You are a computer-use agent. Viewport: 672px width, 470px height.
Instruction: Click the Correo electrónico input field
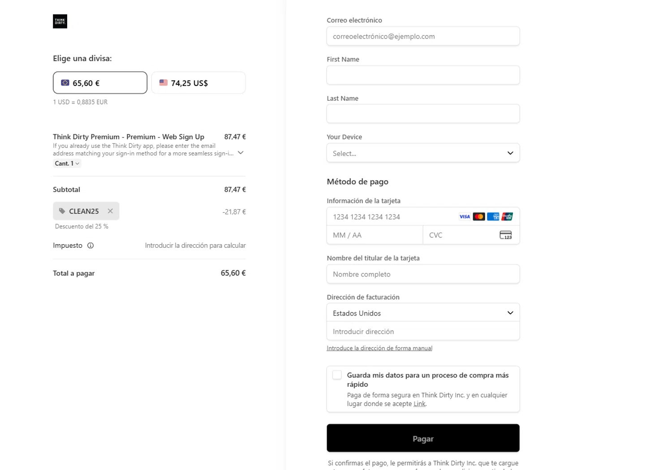423,36
